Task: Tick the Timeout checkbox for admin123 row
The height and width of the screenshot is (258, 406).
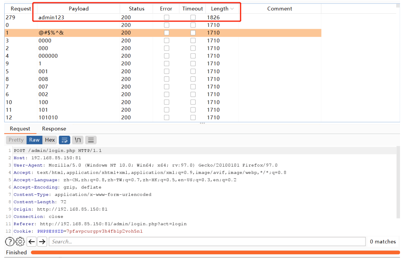Action: pos(193,17)
